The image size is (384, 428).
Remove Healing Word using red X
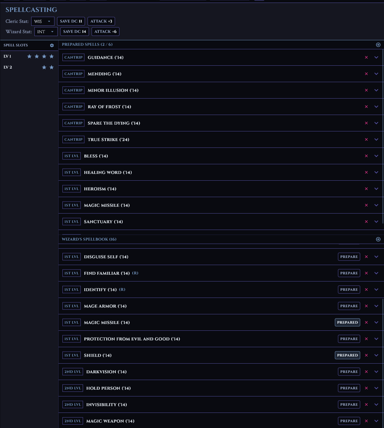[366, 172]
